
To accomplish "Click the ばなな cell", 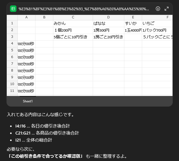I will [x=108, y=24].
